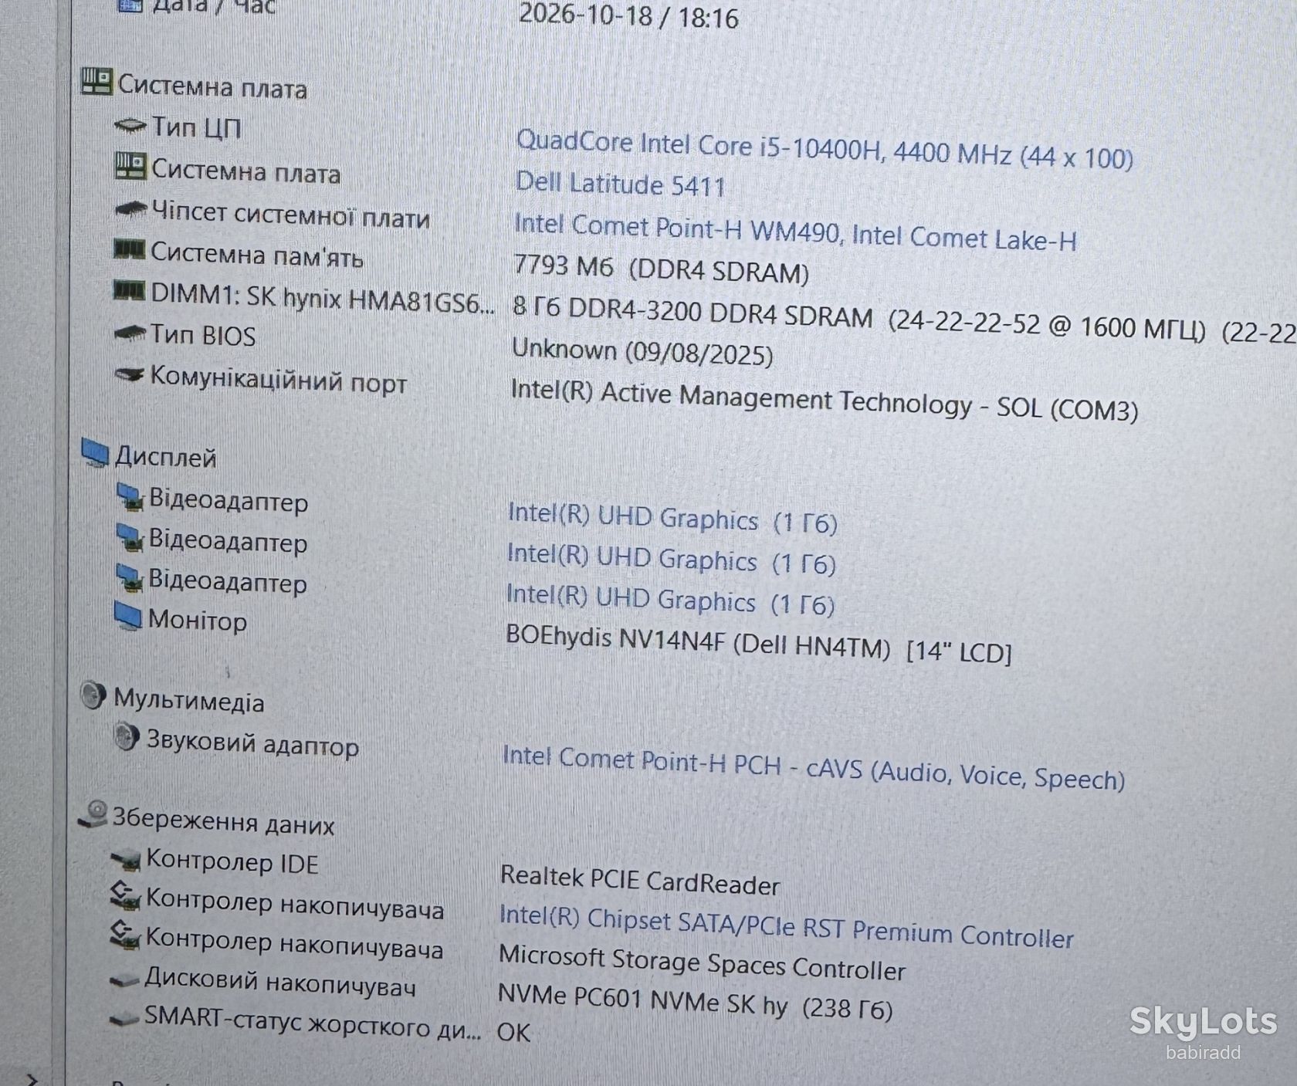Select Intel(R) Active Management Technology SOL value
The height and width of the screenshot is (1086, 1297).
[x=824, y=401]
